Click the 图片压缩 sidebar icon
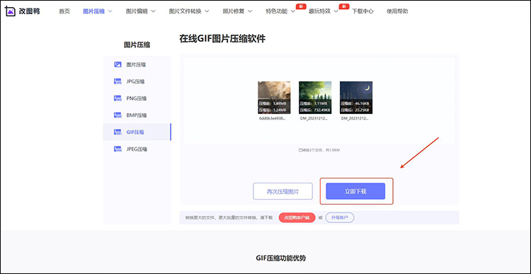 118,64
